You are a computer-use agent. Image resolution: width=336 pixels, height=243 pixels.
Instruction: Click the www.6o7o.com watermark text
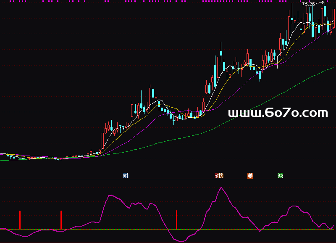tap(278, 113)
